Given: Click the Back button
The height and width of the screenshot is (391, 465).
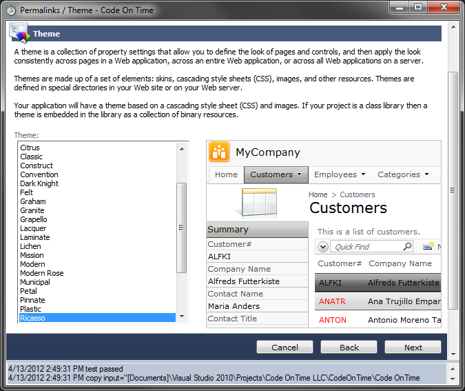Looking at the screenshot, I should [349, 347].
